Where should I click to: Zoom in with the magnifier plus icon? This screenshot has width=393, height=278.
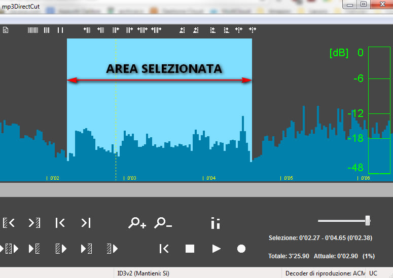[137, 223]
